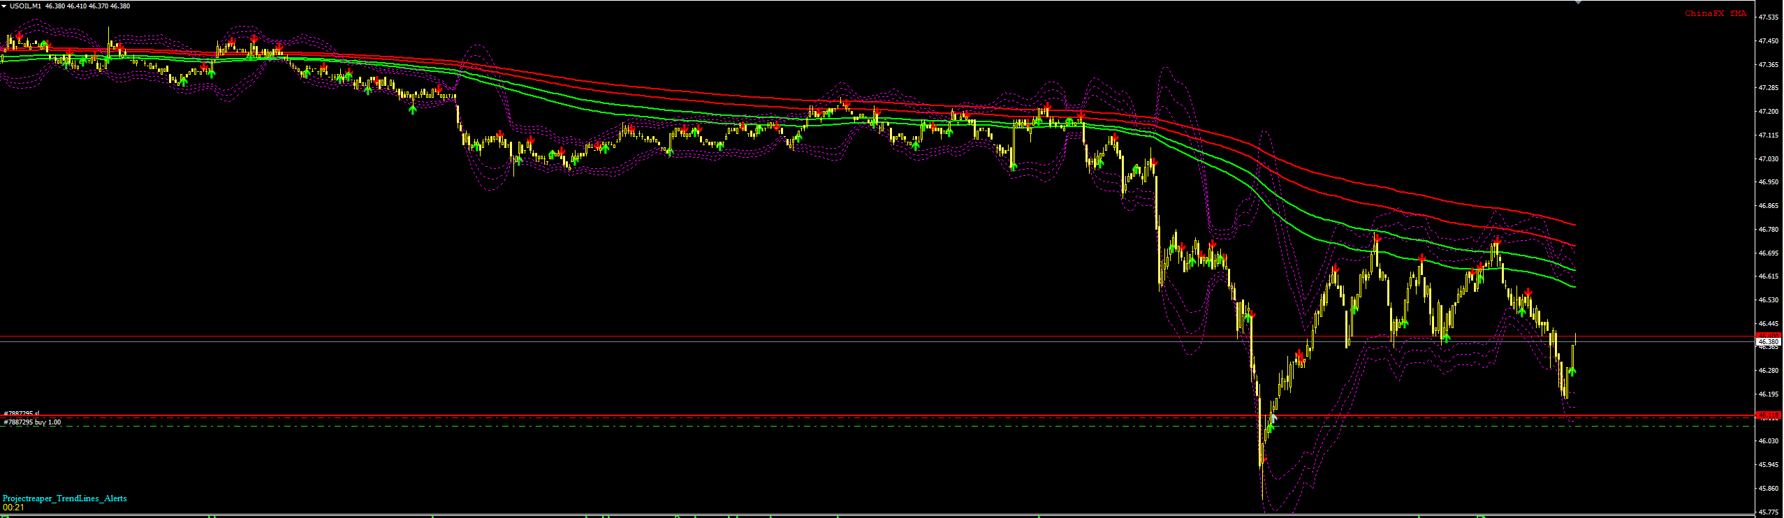Screen dimensions: 1784x518
Task: Click the red 46.119 stop loss price tag
Action: point(1769,415)
